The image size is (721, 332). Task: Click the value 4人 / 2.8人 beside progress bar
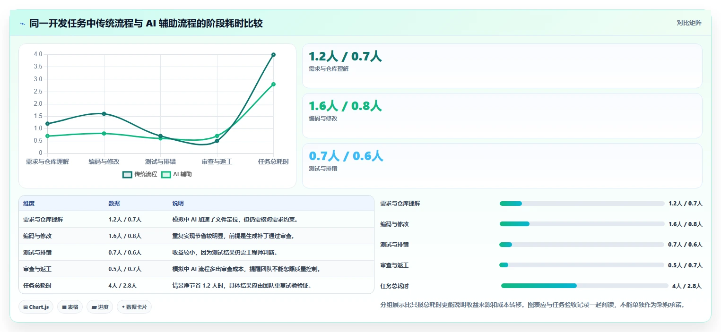point(687,286)
